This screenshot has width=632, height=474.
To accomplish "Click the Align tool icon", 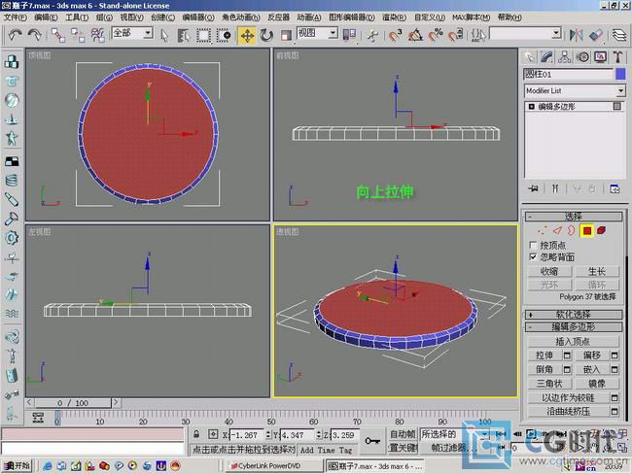I will 596,35.
